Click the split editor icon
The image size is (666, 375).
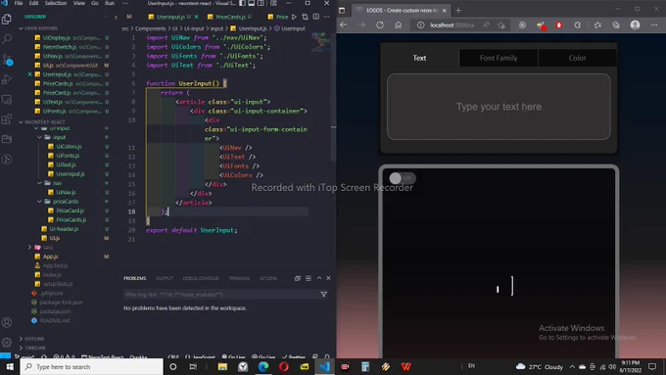[x=316, y=17]
